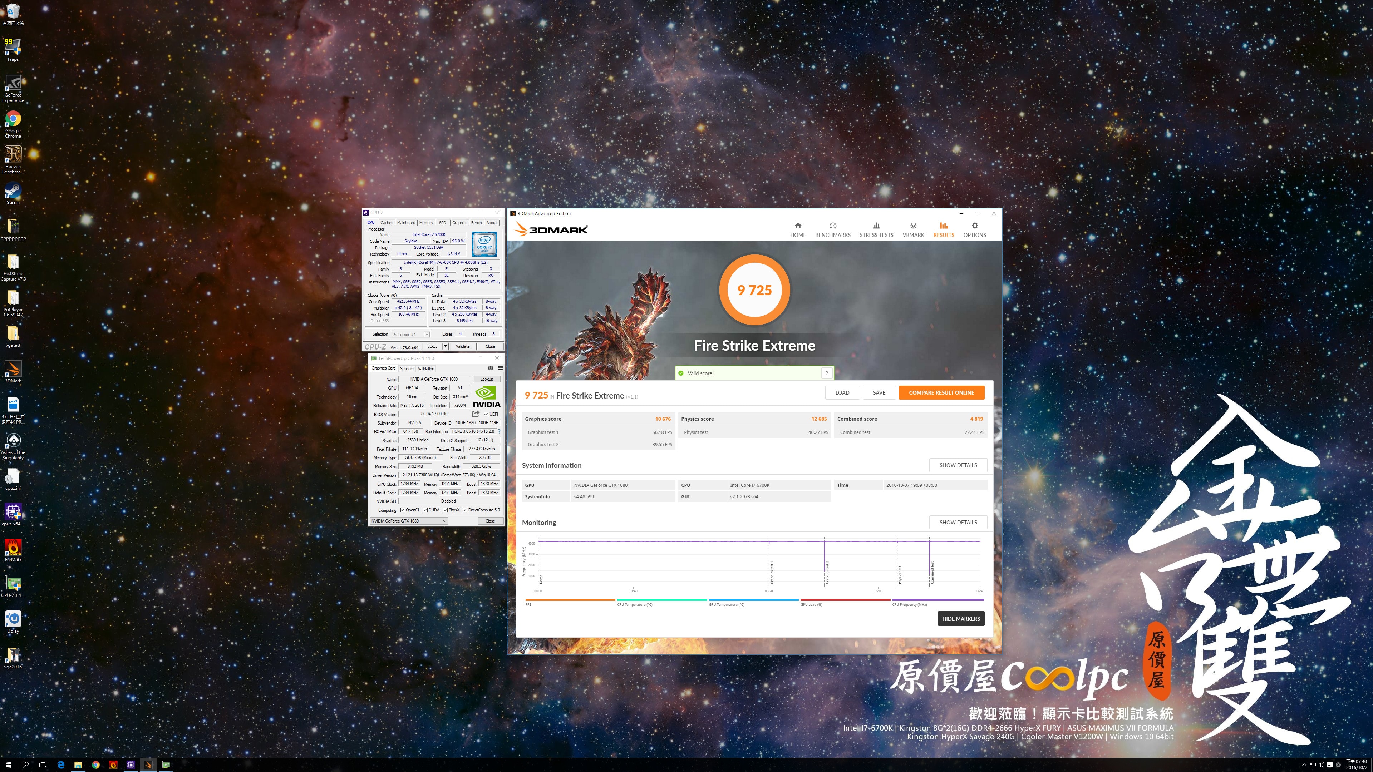1373x772 pixels.
Task: Open the Home section in 3DMark
Action: coord(798,229)
